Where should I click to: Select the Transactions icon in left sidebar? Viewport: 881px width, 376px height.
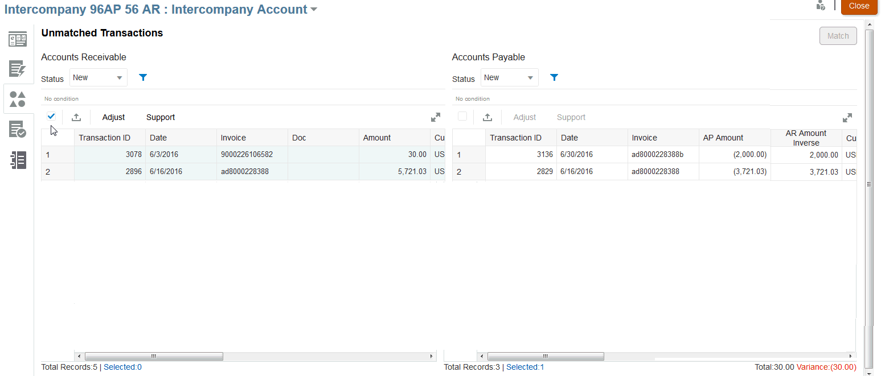[18, 69]
